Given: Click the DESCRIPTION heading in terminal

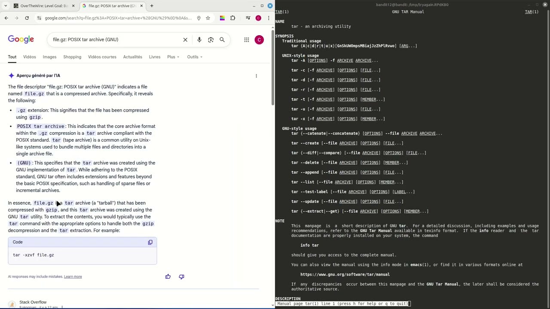Looking at the screenshot, I should [x=288, y=299].
